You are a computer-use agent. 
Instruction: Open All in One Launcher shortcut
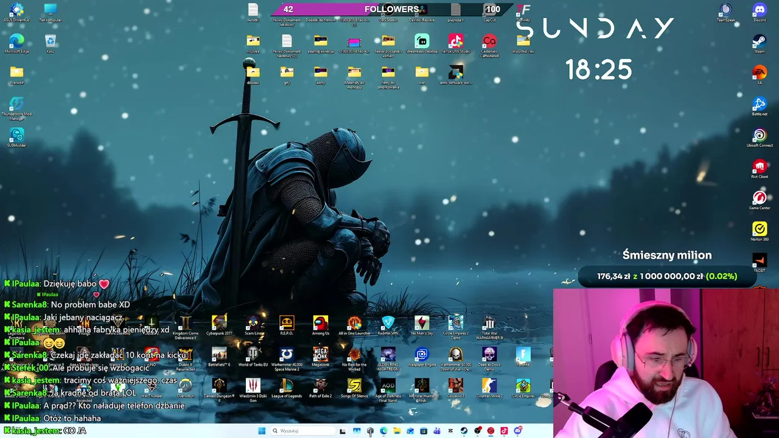(x=354, y=325)
